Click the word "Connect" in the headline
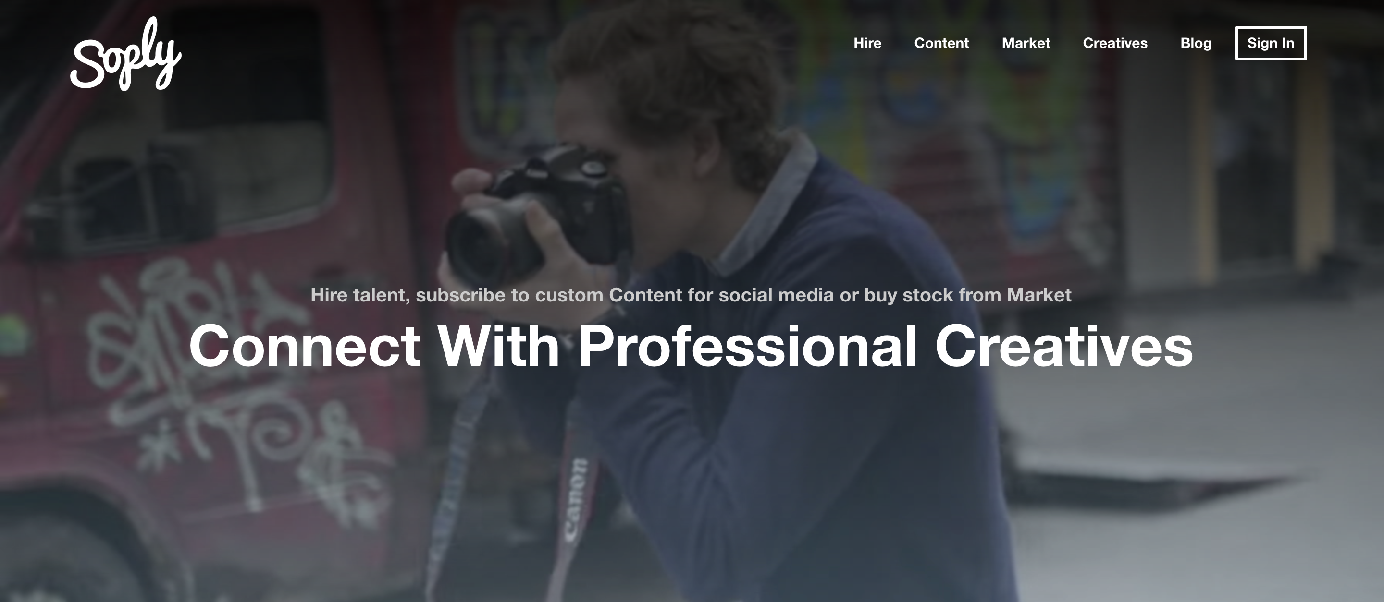The height and width of the screenshot is (602, 1384). pyautogui.click(x=305, y=346)
